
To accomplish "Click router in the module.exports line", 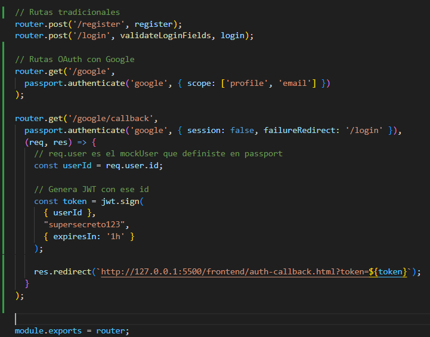I will tap(110, 331).
